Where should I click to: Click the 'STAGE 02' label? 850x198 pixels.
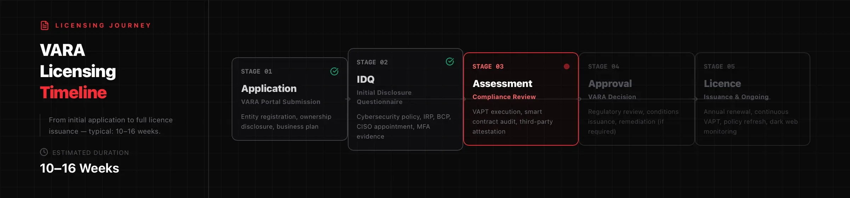pyautogui.click(x=372, y=62)
